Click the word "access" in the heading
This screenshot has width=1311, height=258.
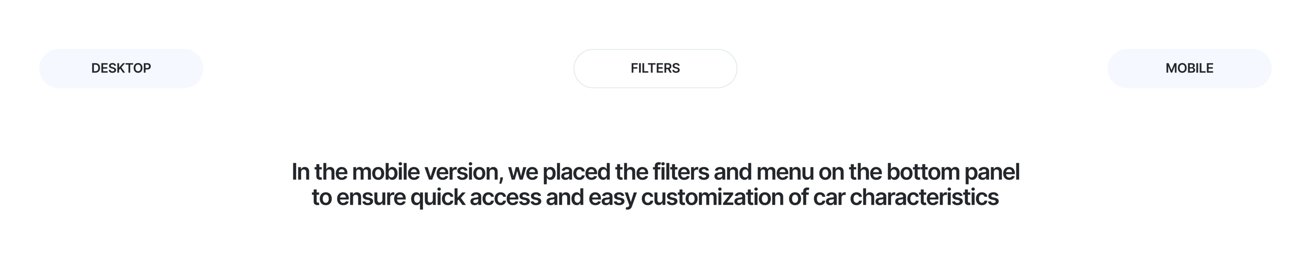pyautogui.click(x=506, y=198)
